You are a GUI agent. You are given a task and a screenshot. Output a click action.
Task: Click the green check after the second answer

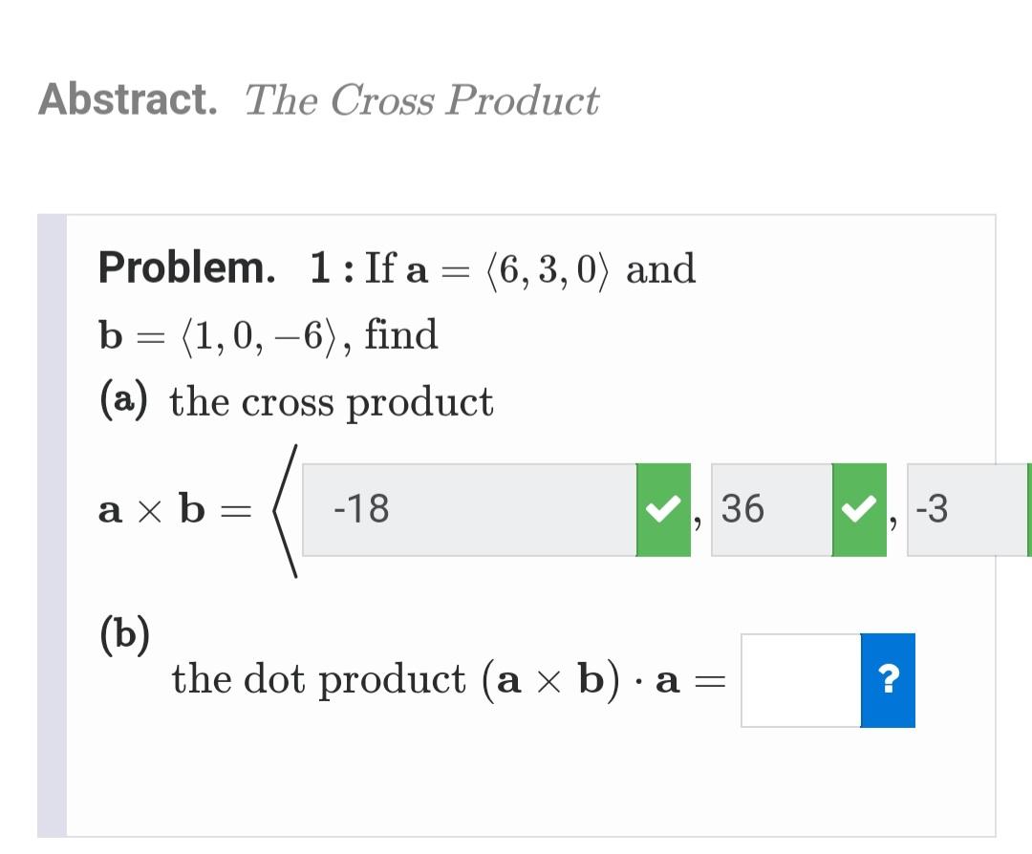(x=858, y=509)
